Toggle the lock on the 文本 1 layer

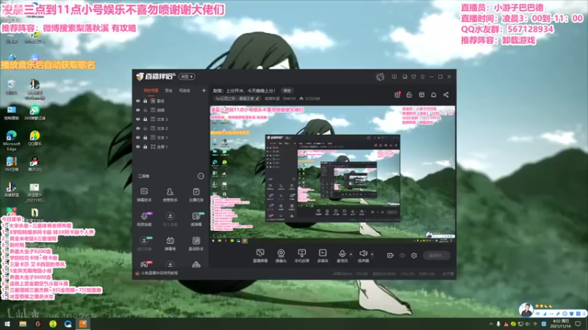point(145,138)
